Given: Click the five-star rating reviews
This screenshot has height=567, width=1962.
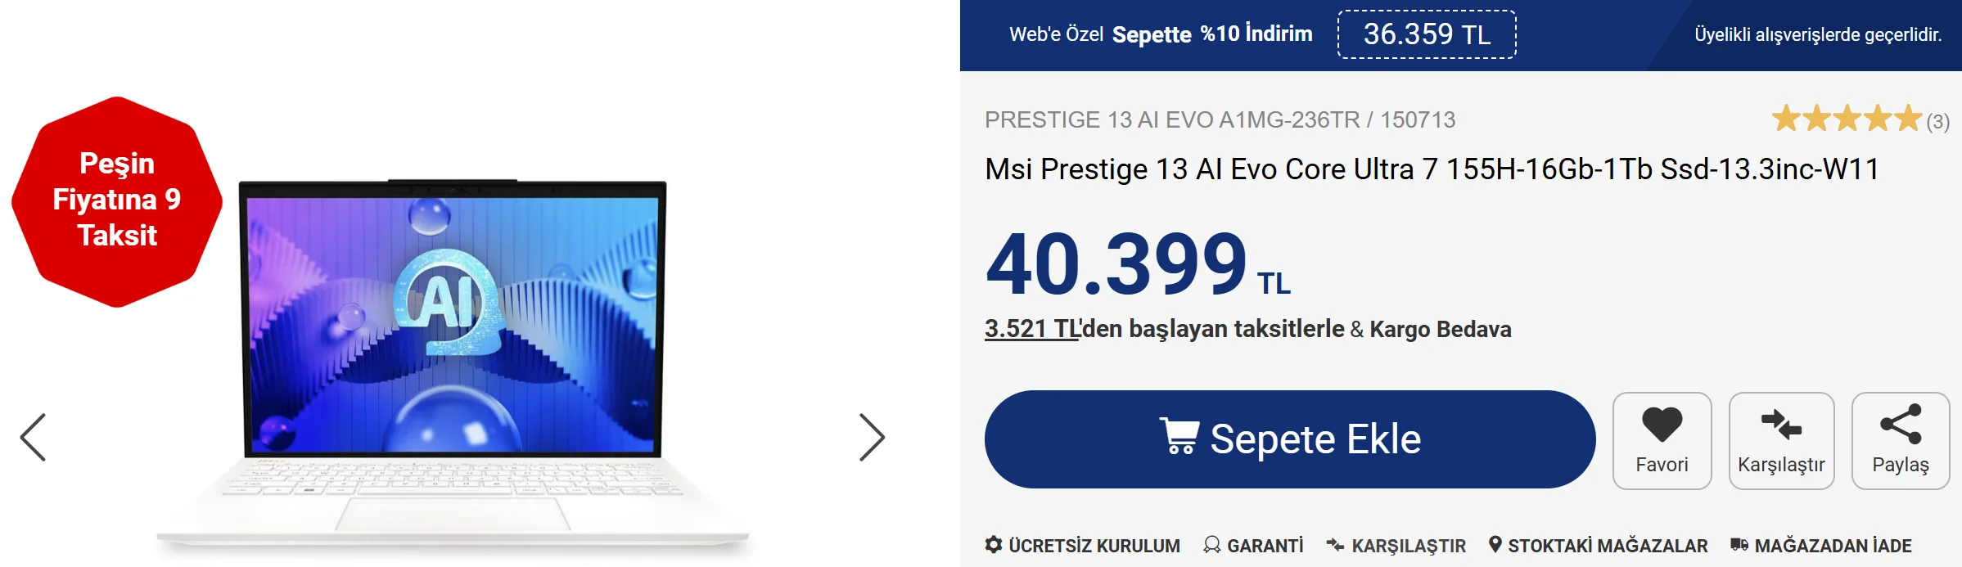Looking at the screenshot, I should (x=1847, y=119).
